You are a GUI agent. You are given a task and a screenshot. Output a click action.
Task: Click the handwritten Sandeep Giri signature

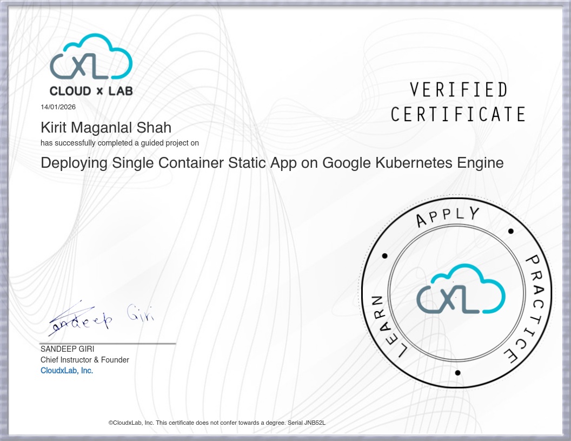click(101, 317)
